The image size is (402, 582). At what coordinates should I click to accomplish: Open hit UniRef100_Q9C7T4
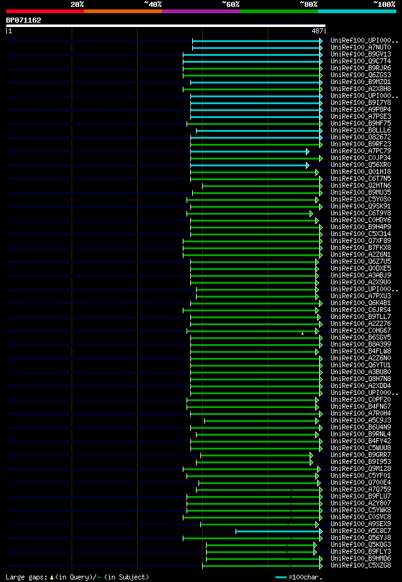point(361,62)
